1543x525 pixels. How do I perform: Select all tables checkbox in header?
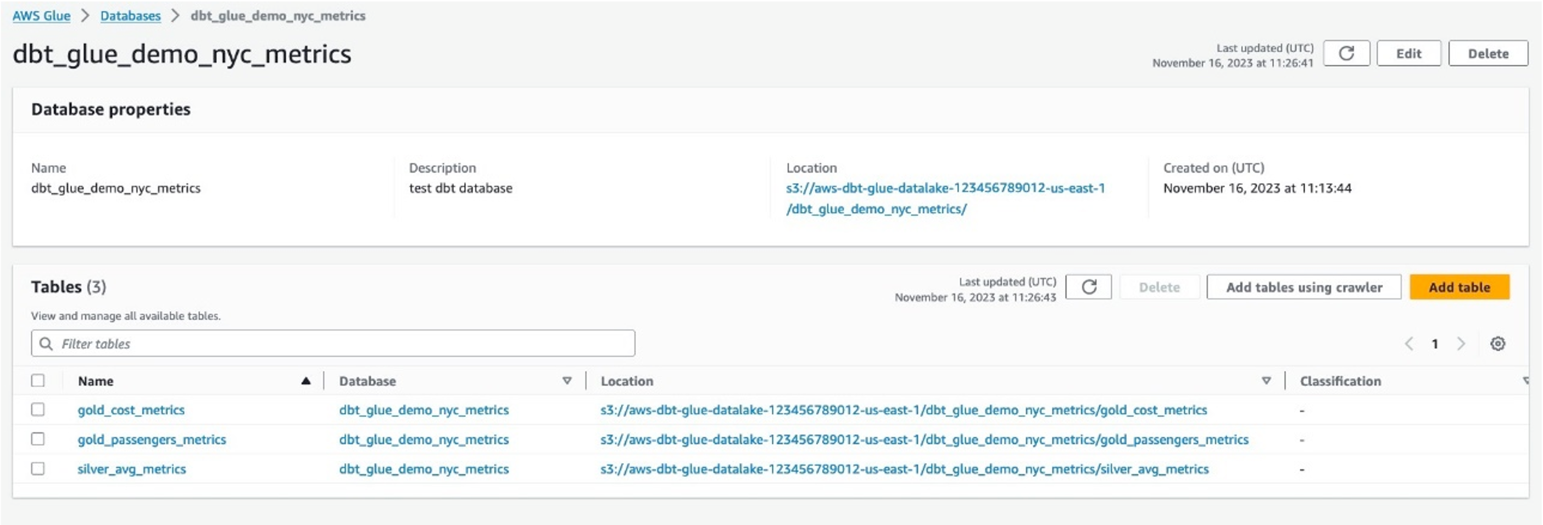[38, 381]
